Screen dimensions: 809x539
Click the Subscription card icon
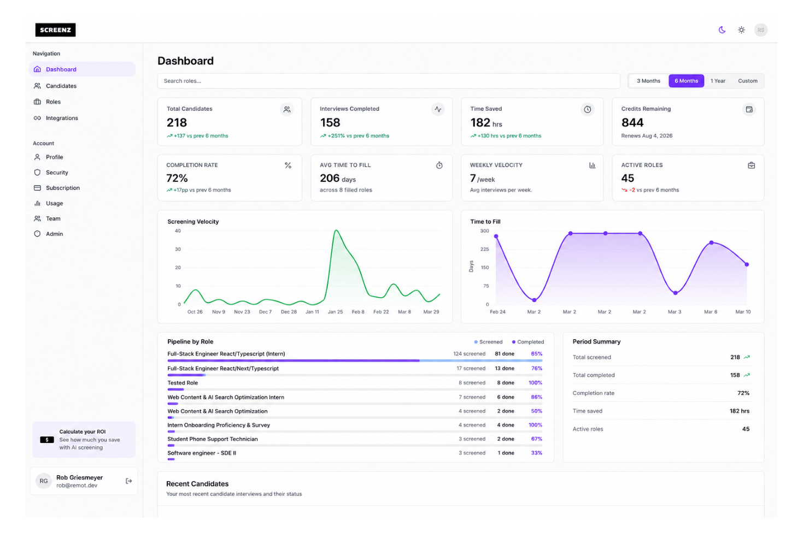tap(37, 188)
